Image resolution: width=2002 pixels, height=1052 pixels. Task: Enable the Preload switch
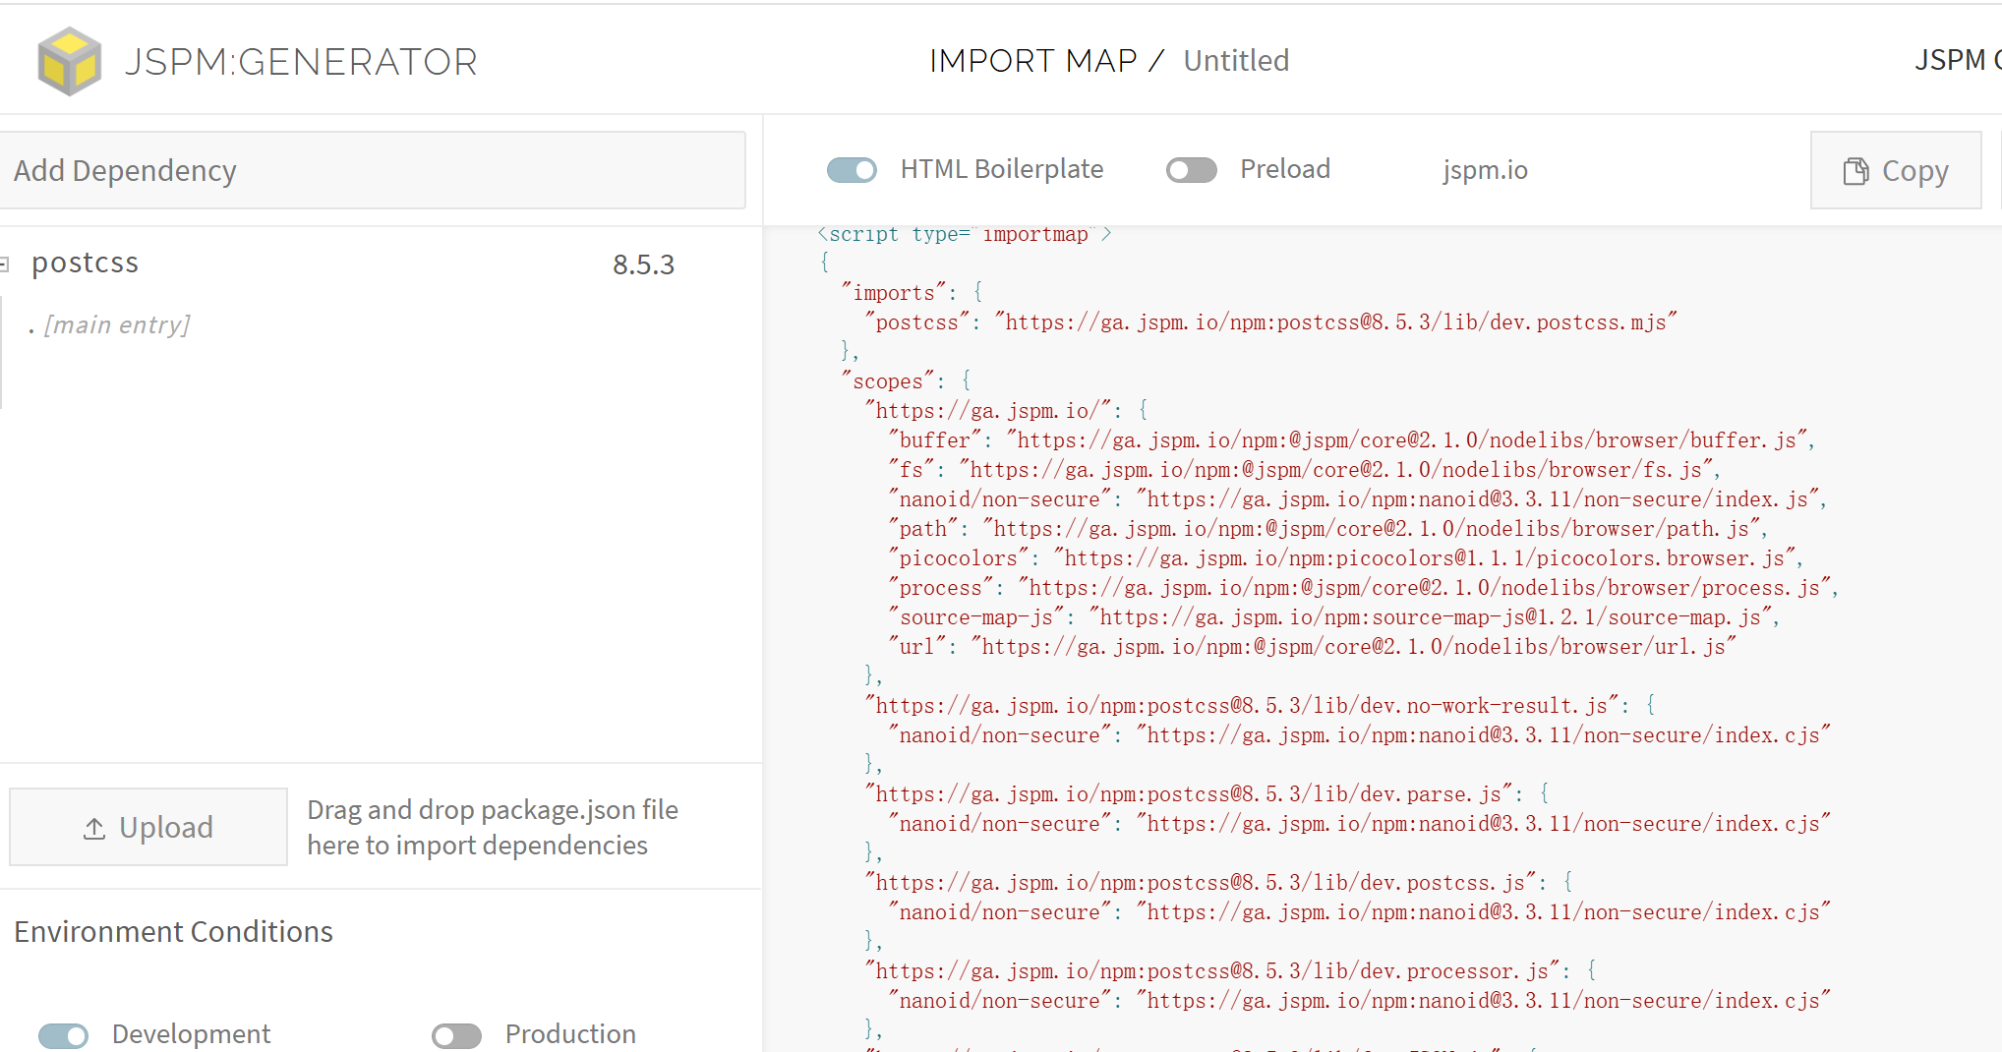coord(1191,170)
